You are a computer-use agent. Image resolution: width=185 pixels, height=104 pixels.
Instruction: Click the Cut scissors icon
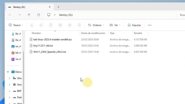pos(32,25)
